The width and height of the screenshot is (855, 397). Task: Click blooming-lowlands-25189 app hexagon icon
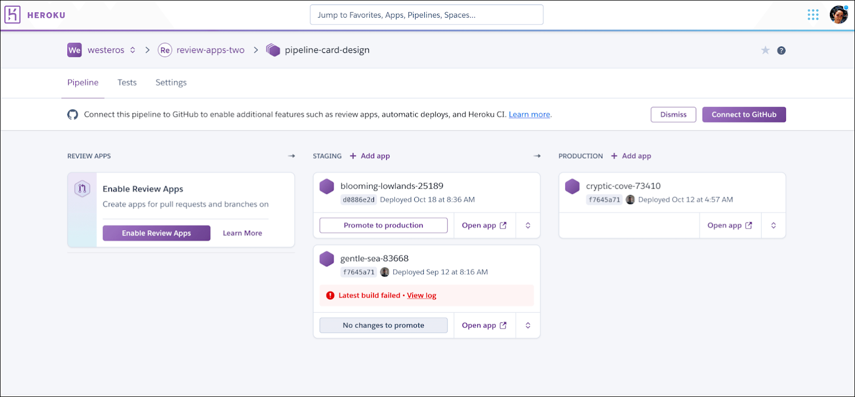pyautogui.click(x=327, y=186)
